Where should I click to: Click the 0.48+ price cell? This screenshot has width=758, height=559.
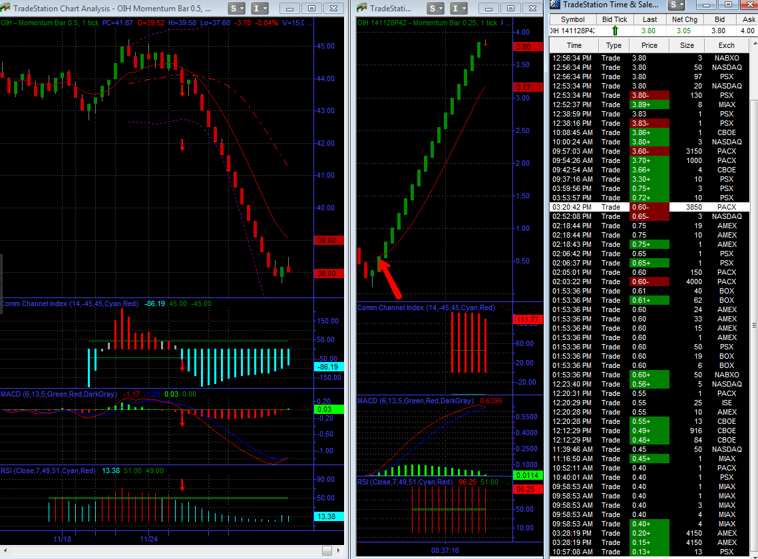pyautogui.click(x=650, y=440)
